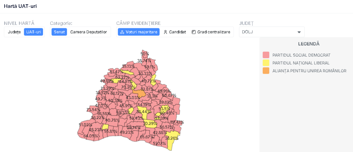Click the orange AUR region on map
This screenshot has width=353, height=152.
[x=139, y=94]
